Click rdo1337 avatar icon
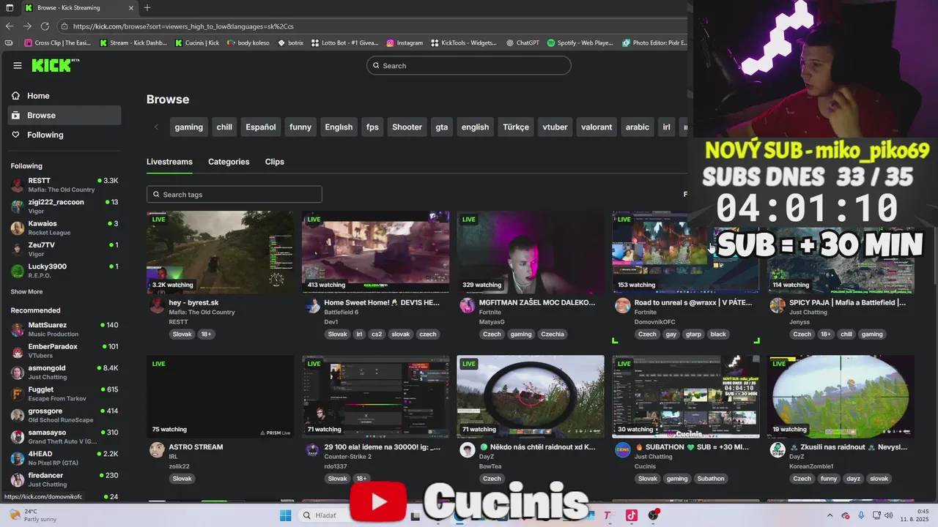Viewport: 938px width, 527px height. (x=312, y=450)
